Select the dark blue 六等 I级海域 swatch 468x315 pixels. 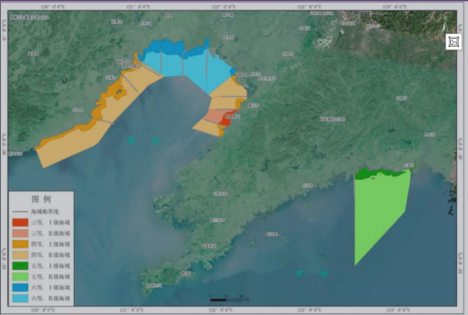click(20, 287)
